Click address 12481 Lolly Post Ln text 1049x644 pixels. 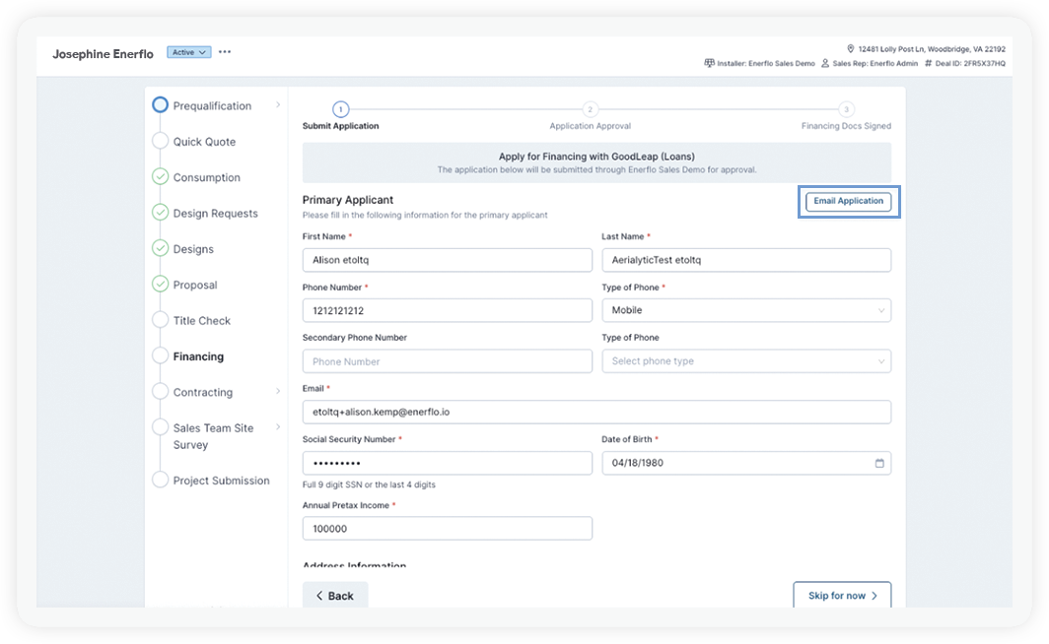pos(932,49)
